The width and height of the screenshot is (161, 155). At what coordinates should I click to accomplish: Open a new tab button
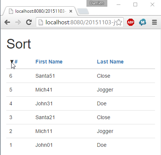coord(83,11)
